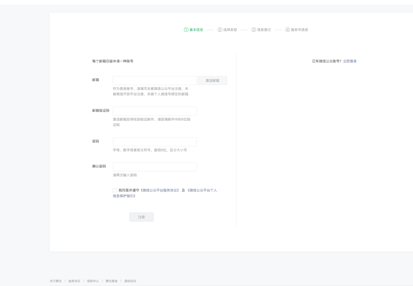Open the 《微信公众平台个人信息保护指引》 link

click(x=165, y=193)
